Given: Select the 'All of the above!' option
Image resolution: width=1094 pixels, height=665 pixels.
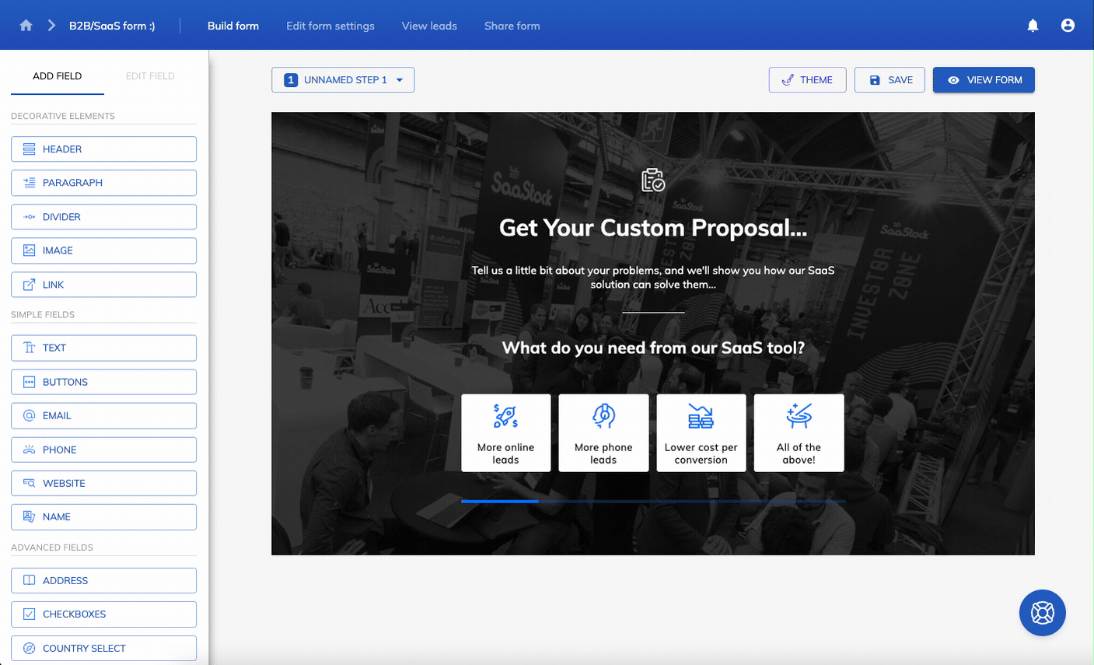Looking at the screenshot, I should tap(799, 432).
